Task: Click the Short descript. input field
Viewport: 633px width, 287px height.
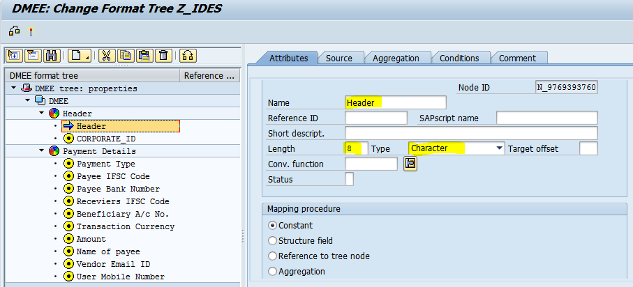Action: point(471,133)
